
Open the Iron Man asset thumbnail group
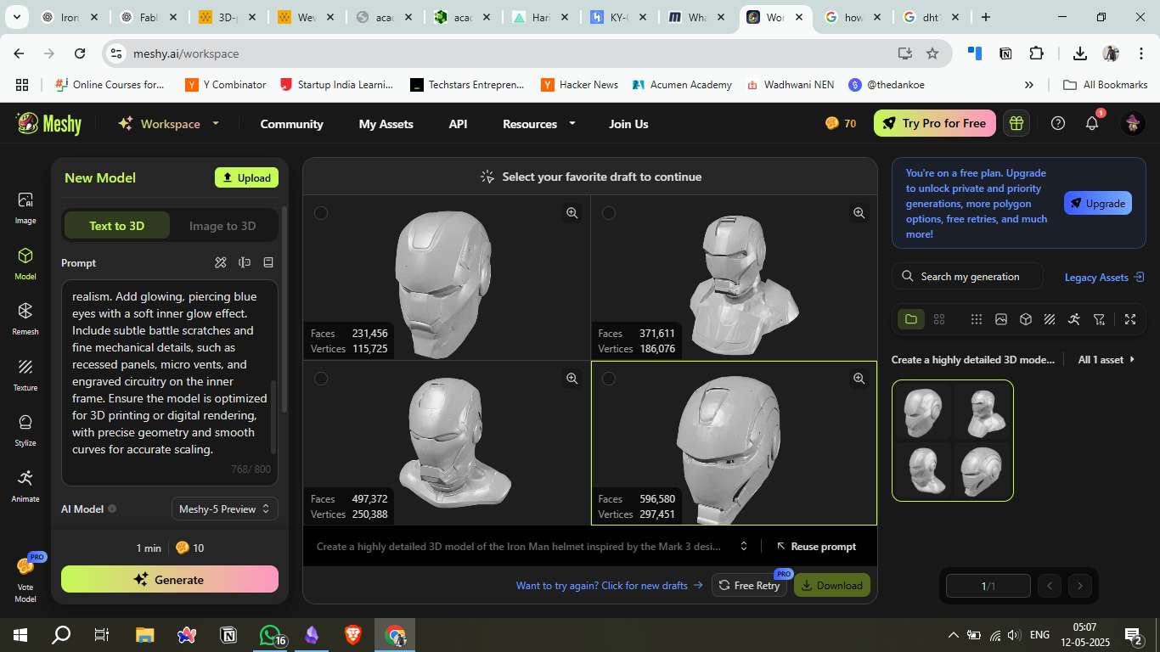point(953,440)
